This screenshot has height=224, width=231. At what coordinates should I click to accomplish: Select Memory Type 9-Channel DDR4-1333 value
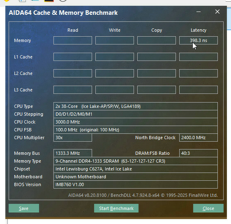[136, 161]
